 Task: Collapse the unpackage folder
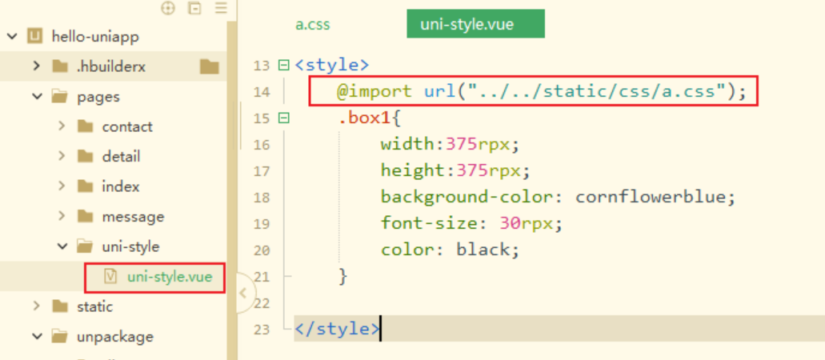[37, 336]
